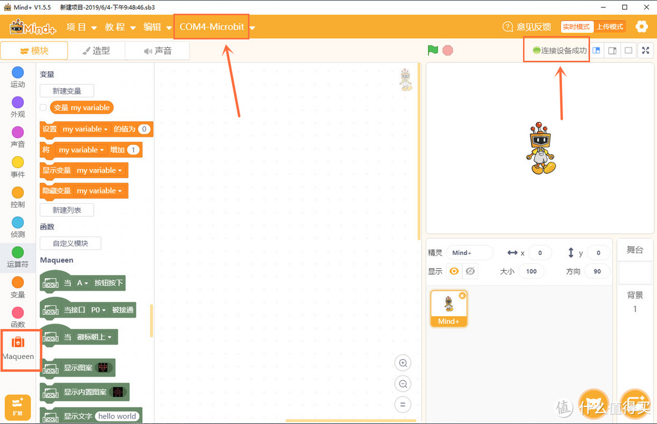
Task: Reset workspace zoom with equals icon
Action: 403,405
